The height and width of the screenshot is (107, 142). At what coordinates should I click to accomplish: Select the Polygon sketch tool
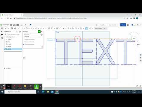[36, 28]
